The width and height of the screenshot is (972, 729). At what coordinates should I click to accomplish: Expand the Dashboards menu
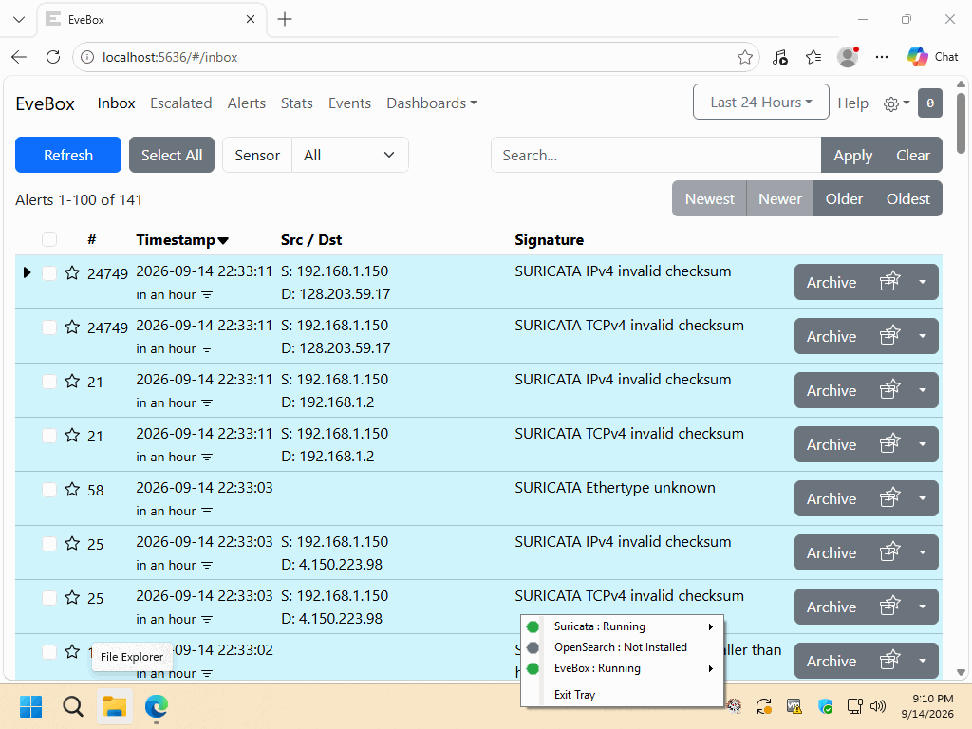(x=432, y=103)
